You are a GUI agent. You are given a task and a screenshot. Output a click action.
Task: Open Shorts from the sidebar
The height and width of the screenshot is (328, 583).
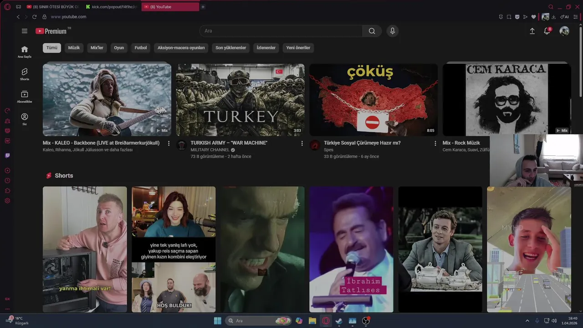tap(25, 74)
